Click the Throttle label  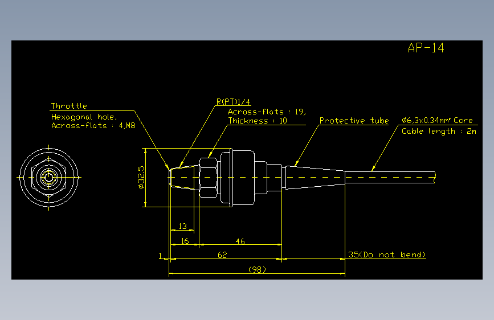69,106
